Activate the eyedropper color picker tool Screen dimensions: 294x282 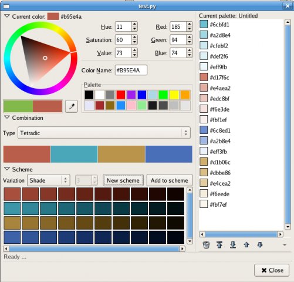tap(72, 106)
